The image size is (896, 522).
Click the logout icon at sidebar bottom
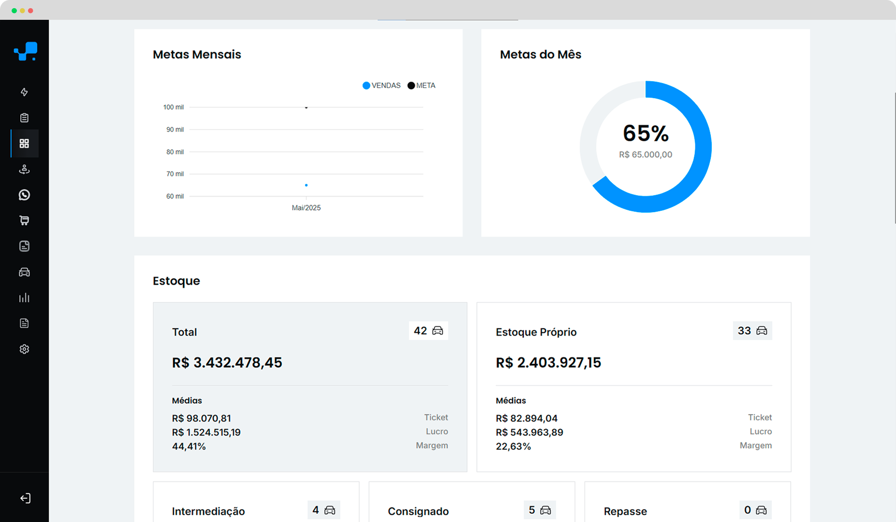pyautogui.click(x=25, y=498)
